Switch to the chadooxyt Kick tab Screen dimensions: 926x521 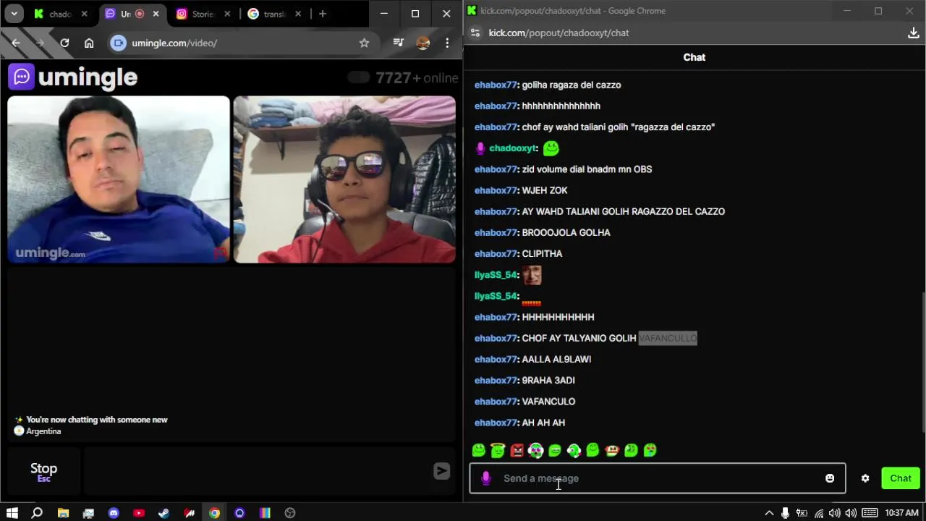(61, 14)
